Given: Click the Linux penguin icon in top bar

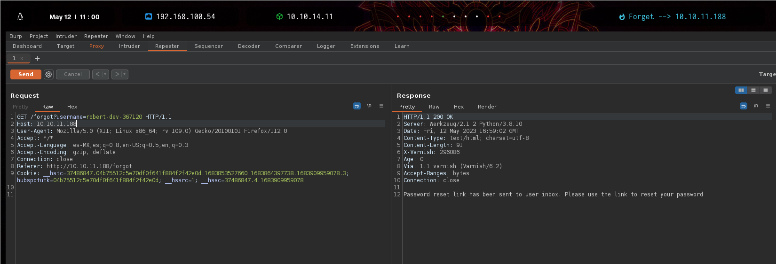Looking at the screenshot, I should pyautogui.click(x=20, y=16).
